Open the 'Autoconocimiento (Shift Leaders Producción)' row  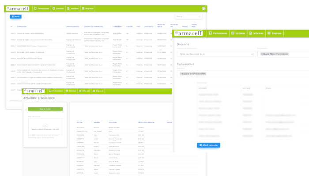click(x=91, y=84)
